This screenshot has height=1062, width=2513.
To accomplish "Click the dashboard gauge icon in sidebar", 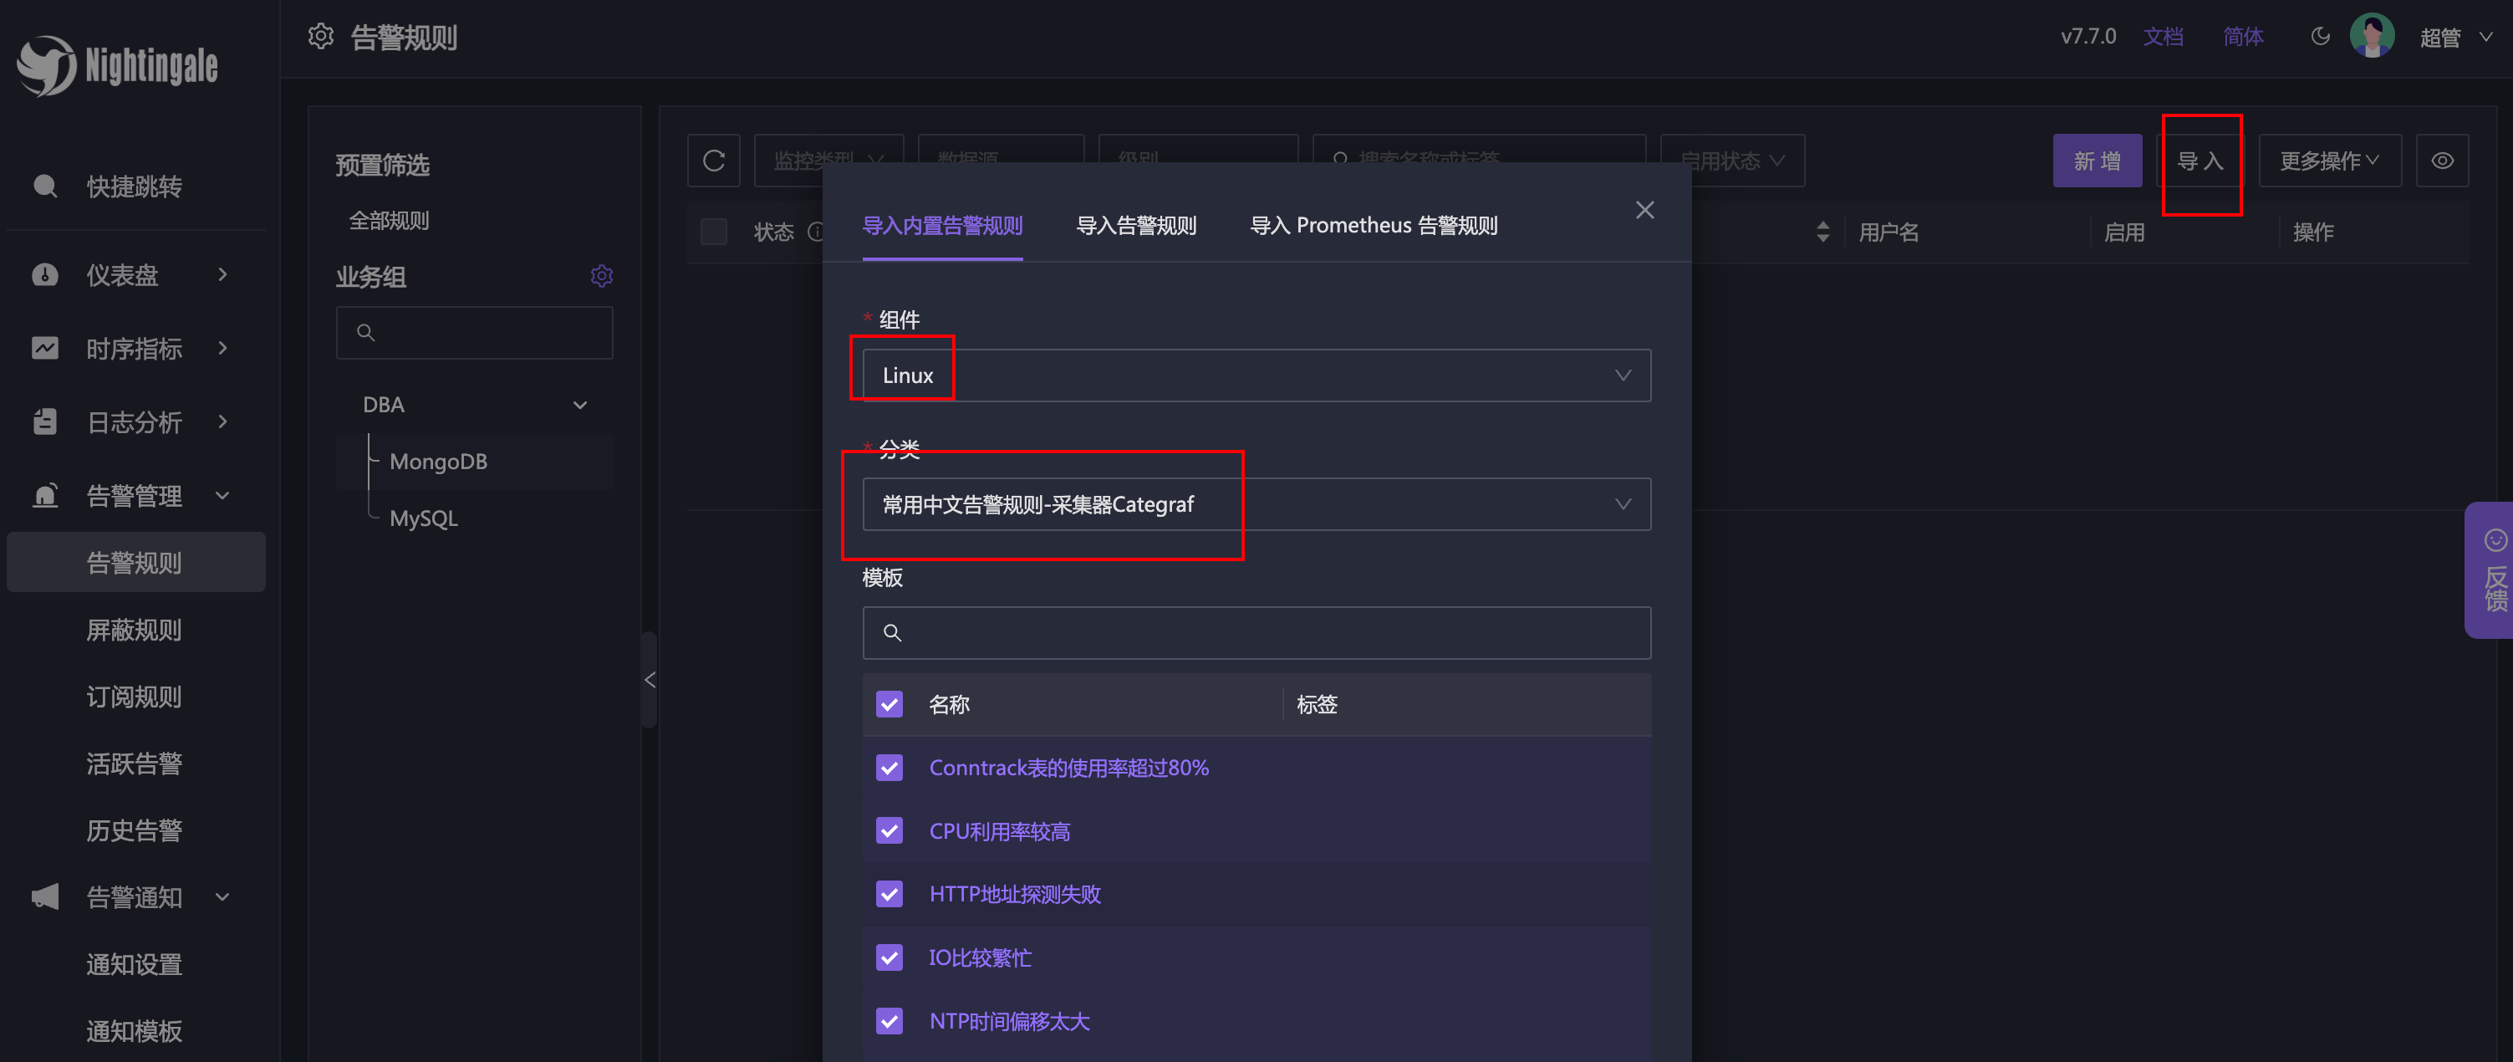I will [45, 274].
